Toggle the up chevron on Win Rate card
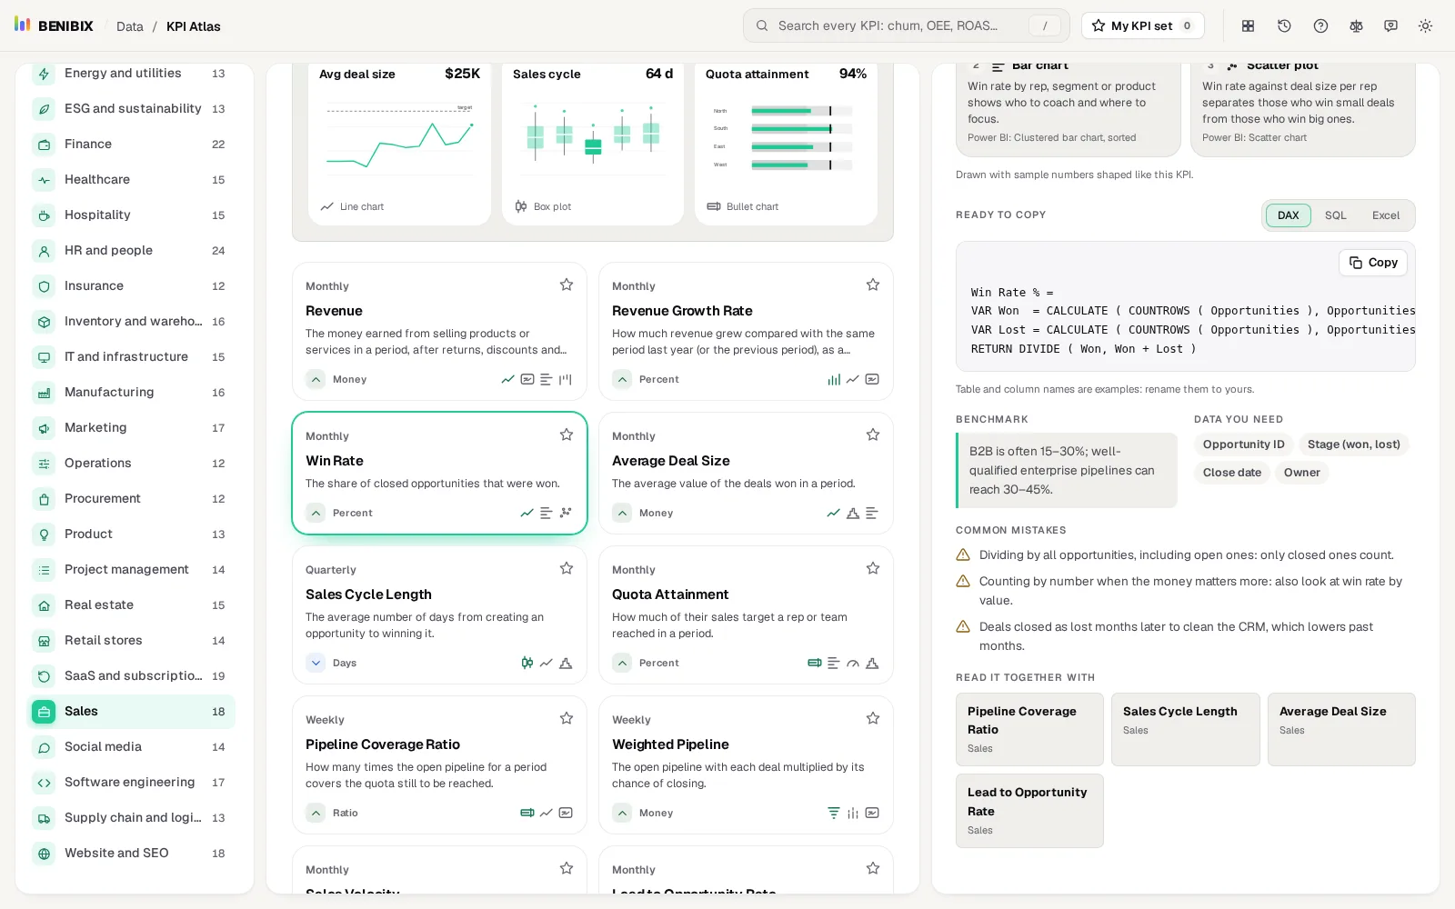The height and width of the screenshot is (909, 1455). (x=316, y=513)
